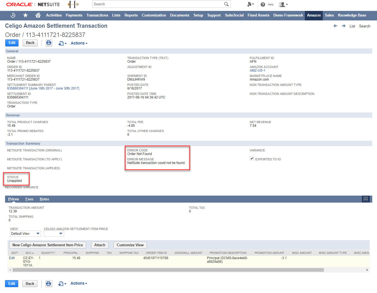377x293 pixels.
Task: Click the top Edit button
Action: 12,43
